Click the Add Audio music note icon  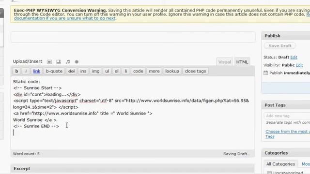tap(68, 62)
